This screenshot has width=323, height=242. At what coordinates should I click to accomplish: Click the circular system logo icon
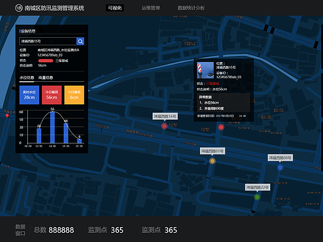(19, 8)
